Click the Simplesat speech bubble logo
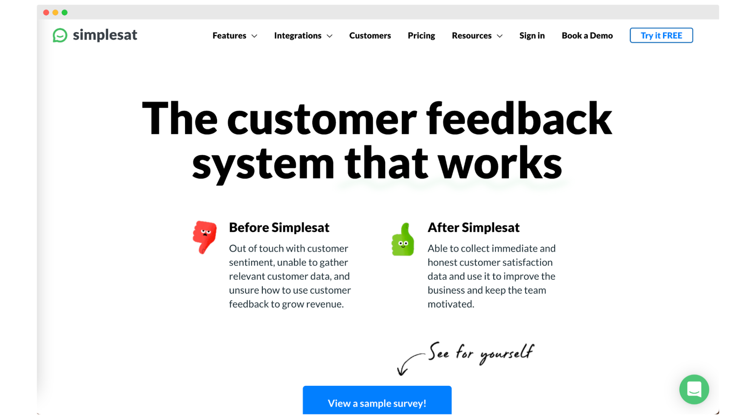The width and height of the screenshot is (756, 419). click(x=59, y=35)
